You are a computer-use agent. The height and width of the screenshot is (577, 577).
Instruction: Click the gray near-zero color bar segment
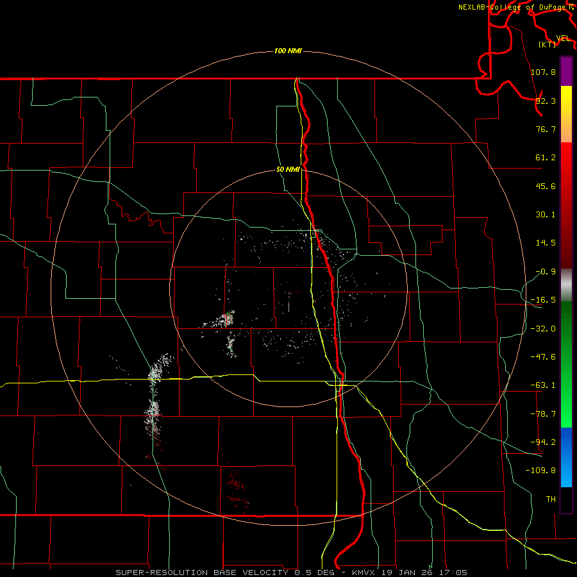pos(566,285)
